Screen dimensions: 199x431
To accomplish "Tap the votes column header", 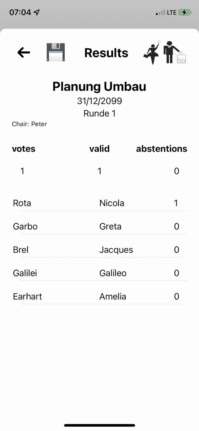I will point(24,149).
